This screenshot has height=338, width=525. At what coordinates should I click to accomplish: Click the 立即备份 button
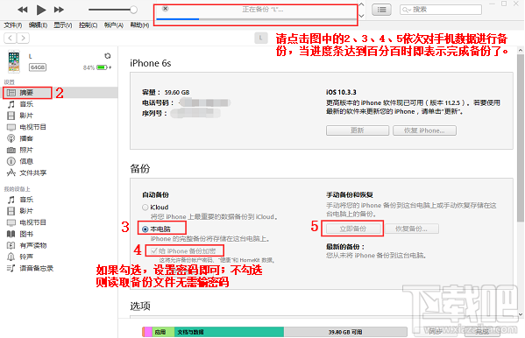point(353,229)
